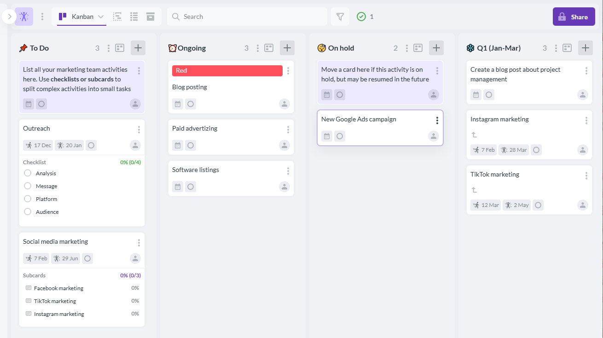
Task: Click the calendar icon on Blog posting card
Action: (177, 103)
